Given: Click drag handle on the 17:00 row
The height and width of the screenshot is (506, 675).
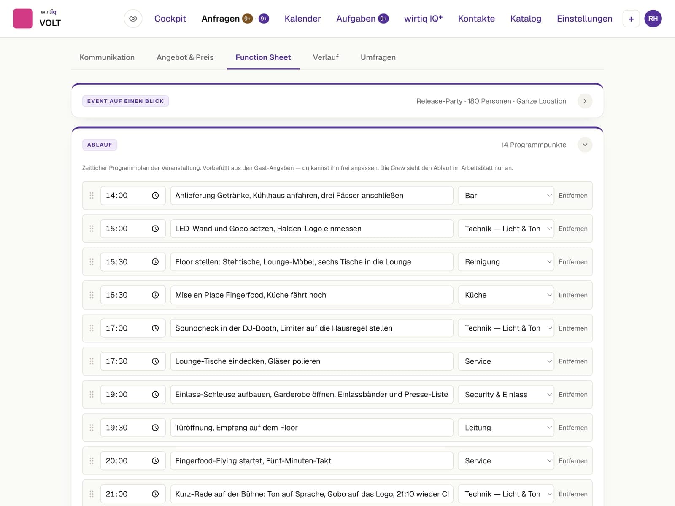Looking at the screenshot, I should pyautogui.click(x=92, y=328).
